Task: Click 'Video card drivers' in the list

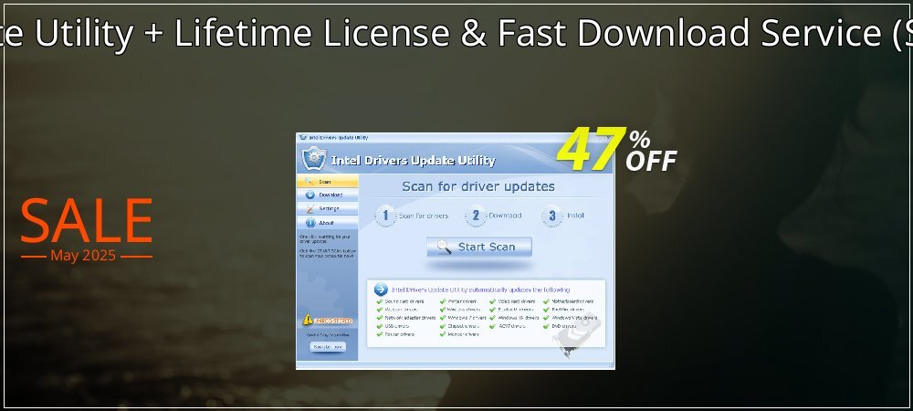Action: 517,301
